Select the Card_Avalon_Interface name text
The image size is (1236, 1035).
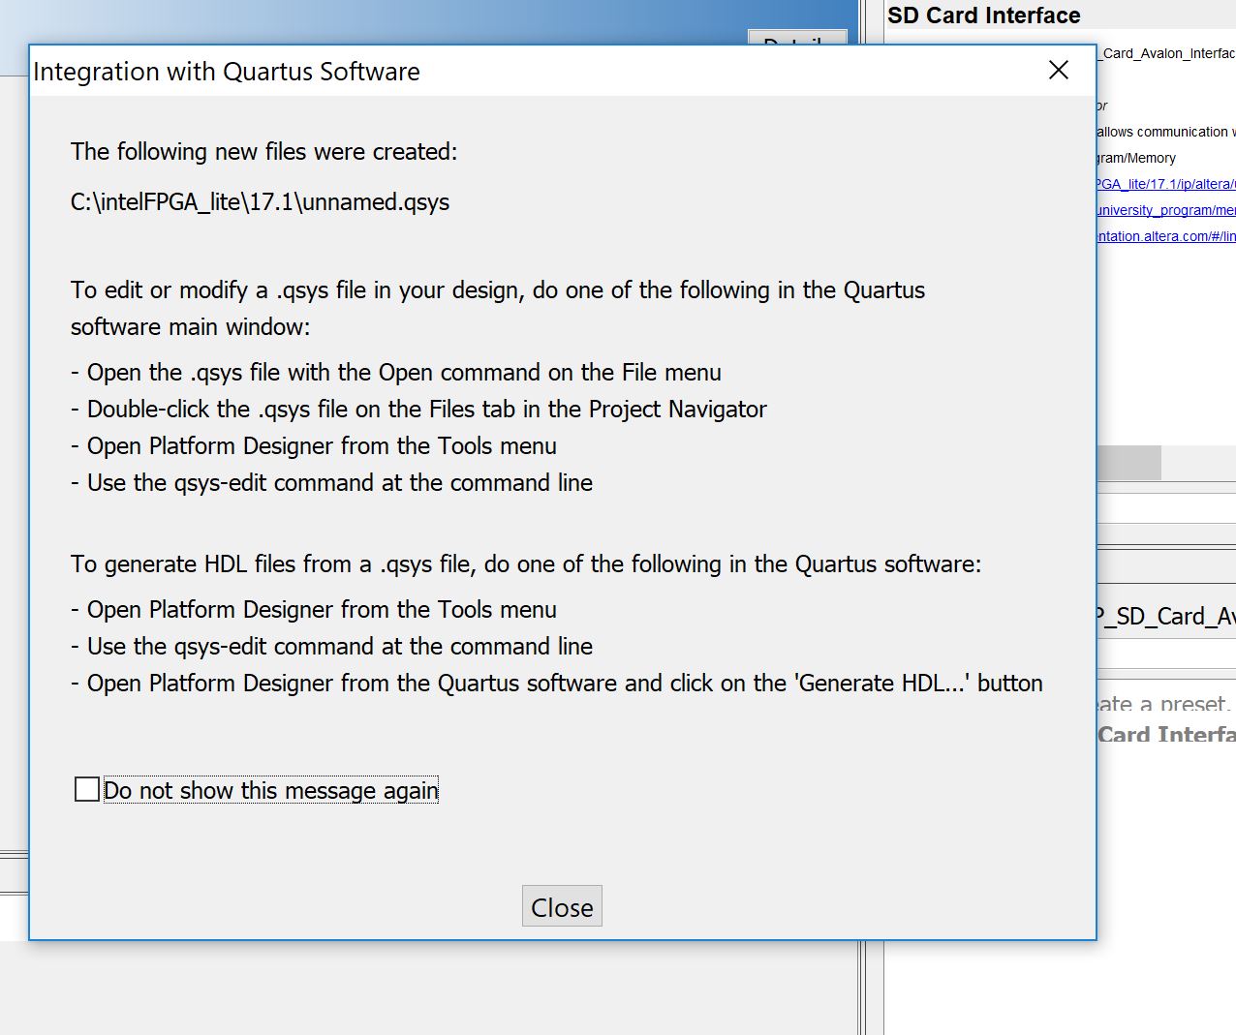tap(1166, 53)
